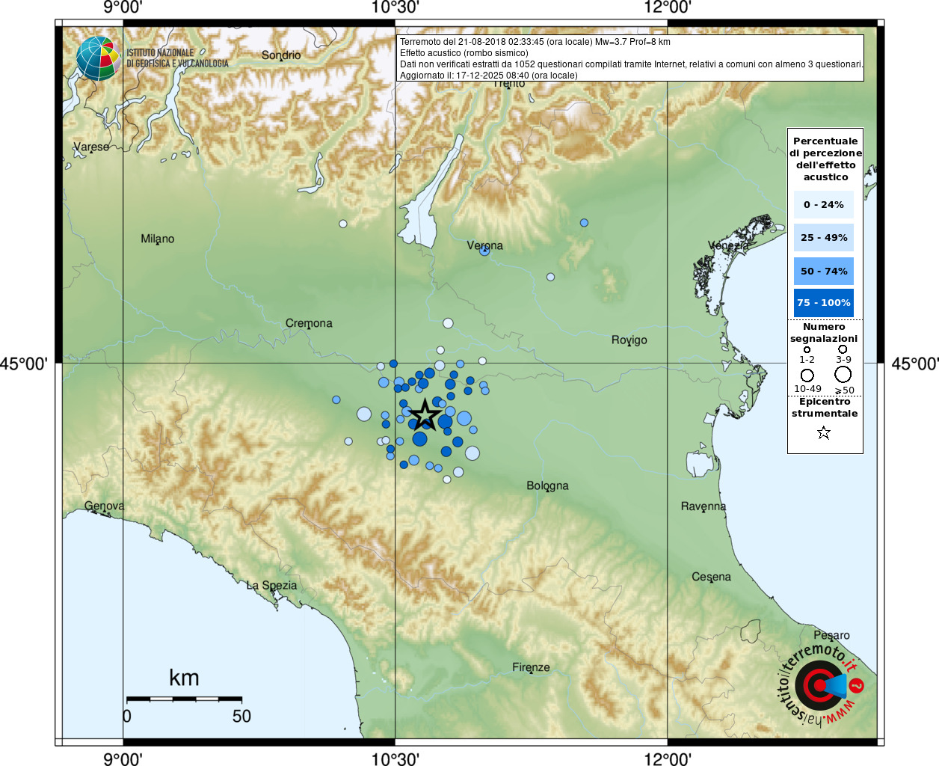Click the bottom 12°00' longitude label
939x766 pixels.
tap(668, 759)
